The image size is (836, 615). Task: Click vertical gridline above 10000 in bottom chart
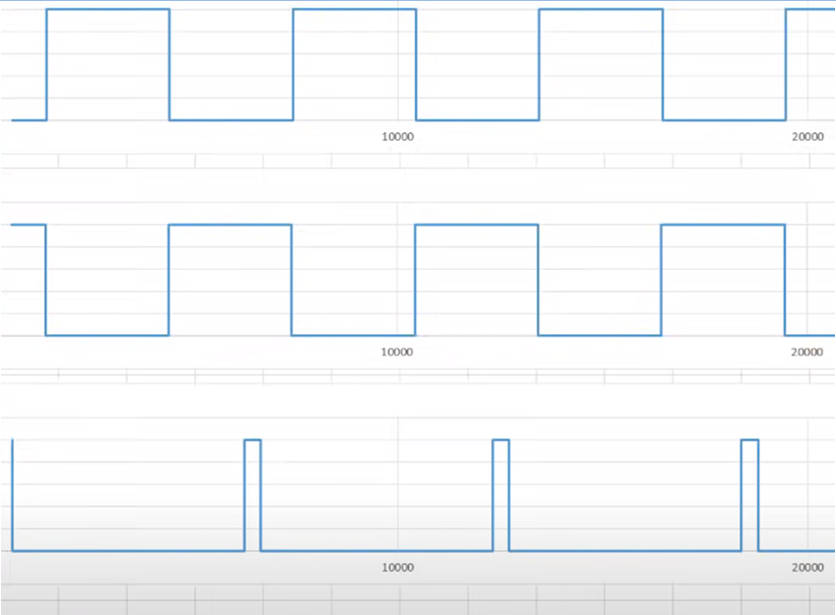397,483
